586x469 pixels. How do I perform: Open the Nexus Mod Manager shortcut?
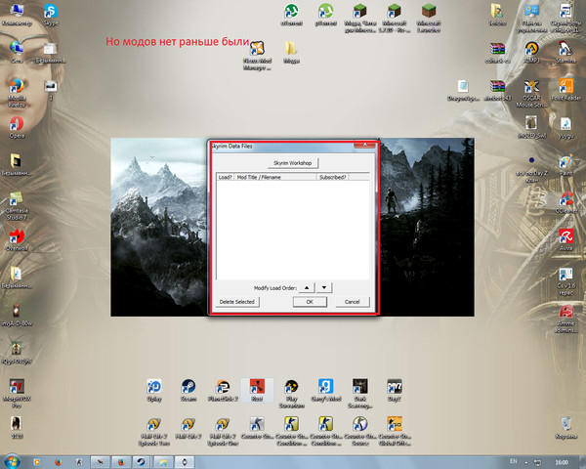tap(257, 56)
